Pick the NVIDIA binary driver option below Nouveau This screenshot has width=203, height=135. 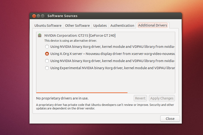47,61
